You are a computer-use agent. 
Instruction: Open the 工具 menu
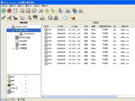click(x=36, y=6)
